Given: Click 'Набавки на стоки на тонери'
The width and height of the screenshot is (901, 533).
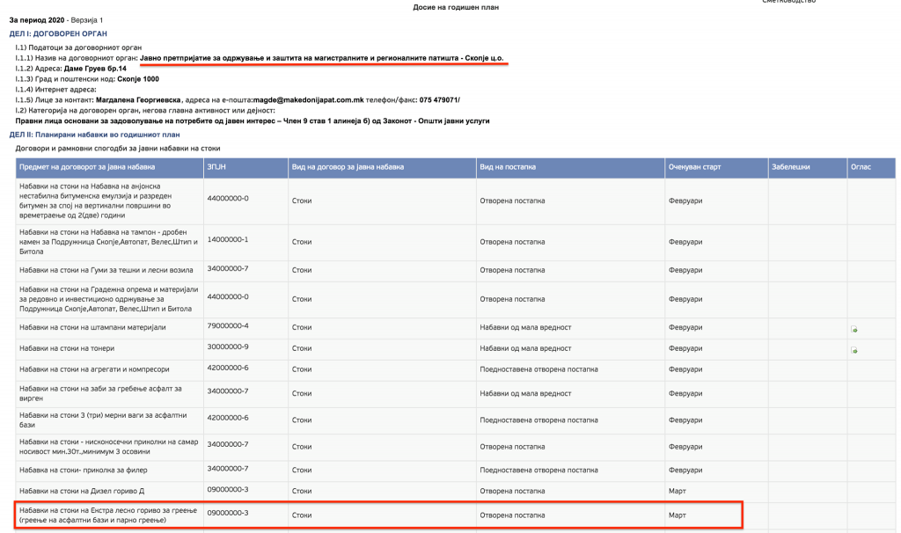Looking at the screenshot, I should [x=67, y=348].
